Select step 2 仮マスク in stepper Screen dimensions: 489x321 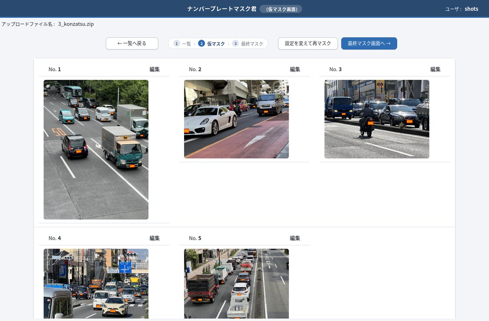[x=212, y=44]
